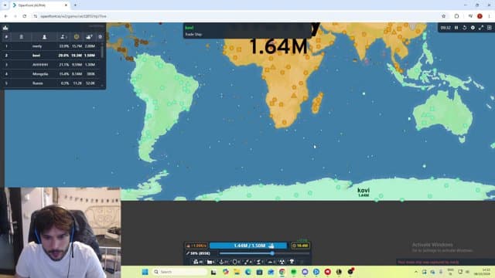Screen dimensions: 495x278
Task: Open browser extensions puzzle icon
Action: point(456,16)
